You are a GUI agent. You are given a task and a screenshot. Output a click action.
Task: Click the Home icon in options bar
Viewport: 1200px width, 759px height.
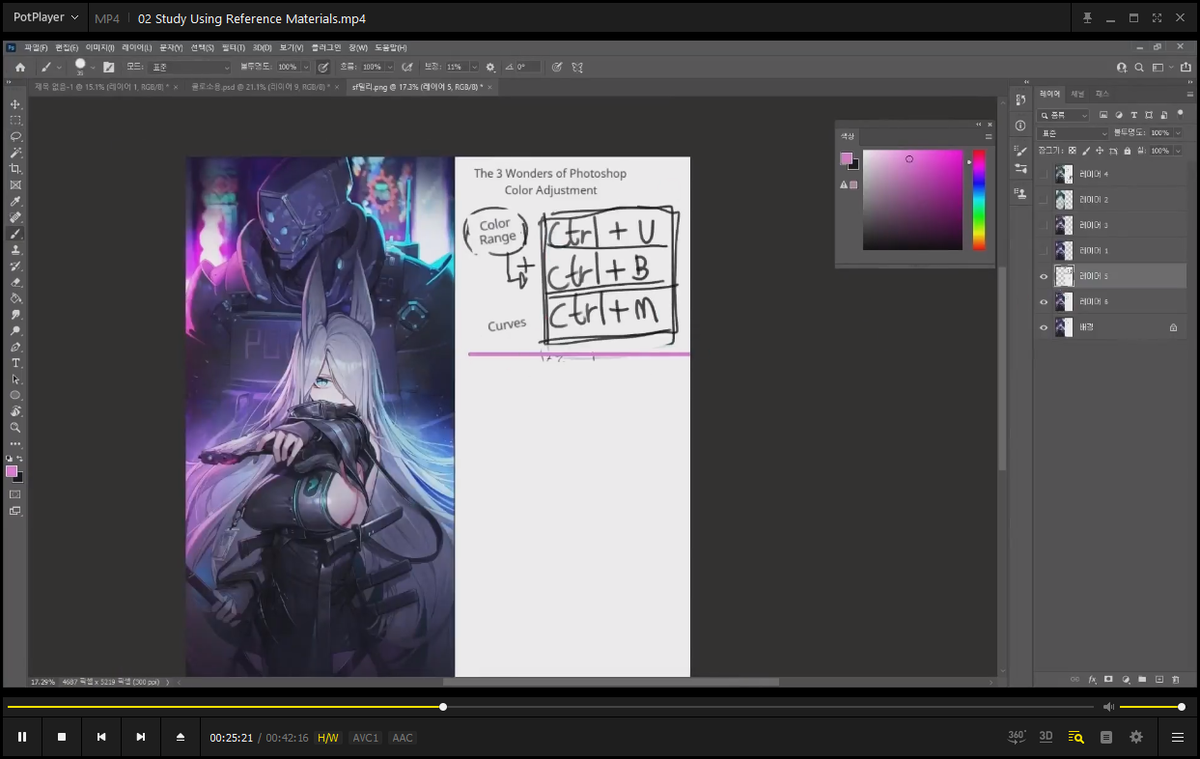tap(19, 67)
